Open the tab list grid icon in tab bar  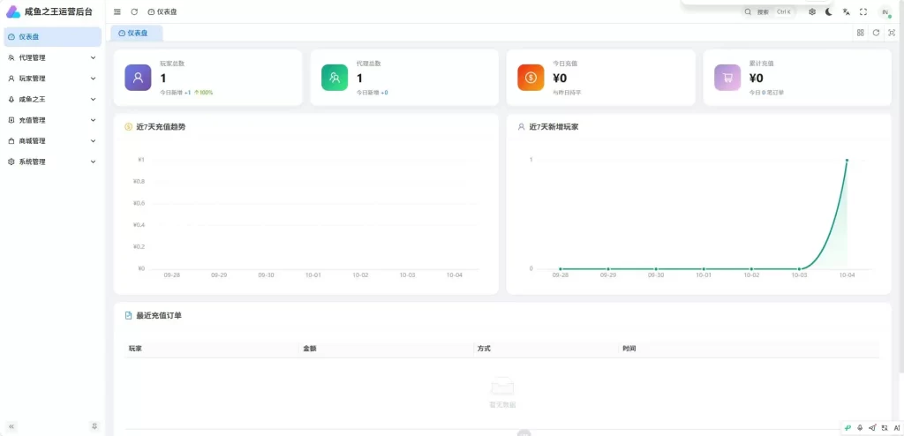[x=860, y=33]
